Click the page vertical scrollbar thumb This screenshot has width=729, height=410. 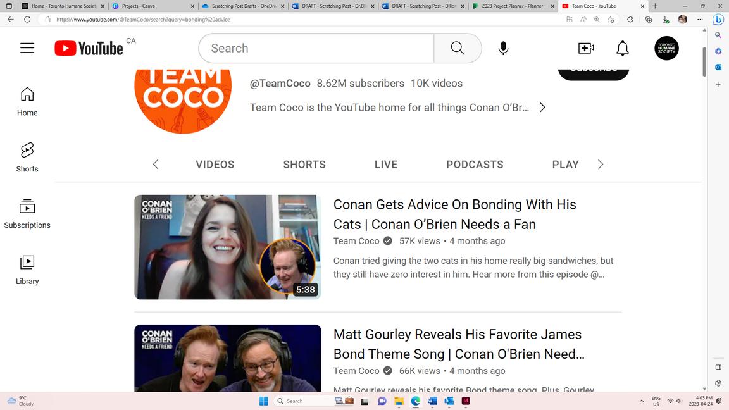pyautogui.click(x=704, y=61)
